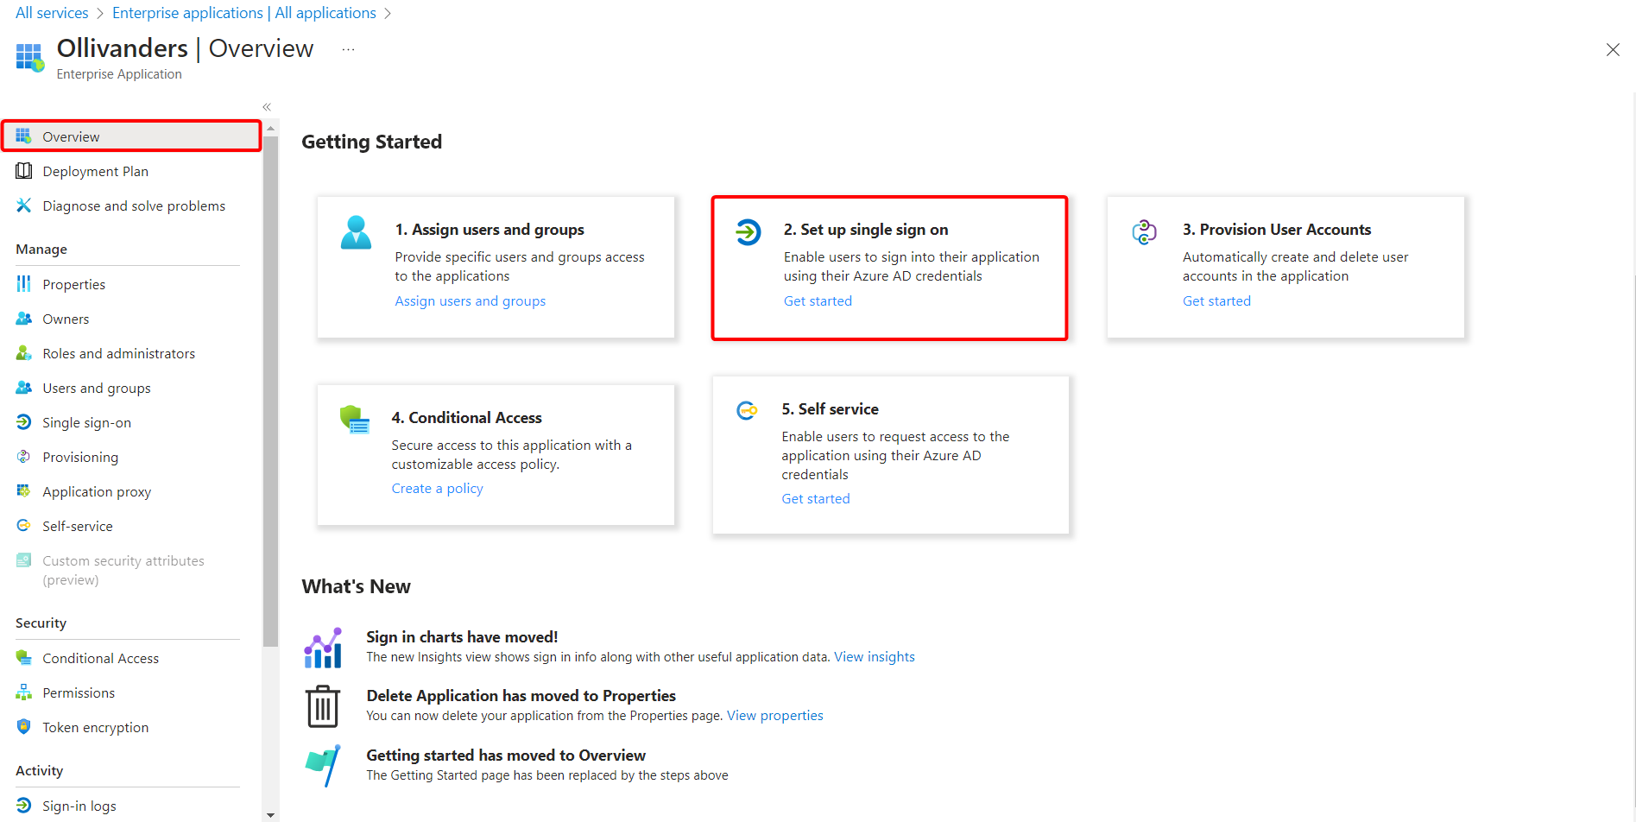
Task: Click the Overview grid icon in sidebar
Action: (23, 136)
